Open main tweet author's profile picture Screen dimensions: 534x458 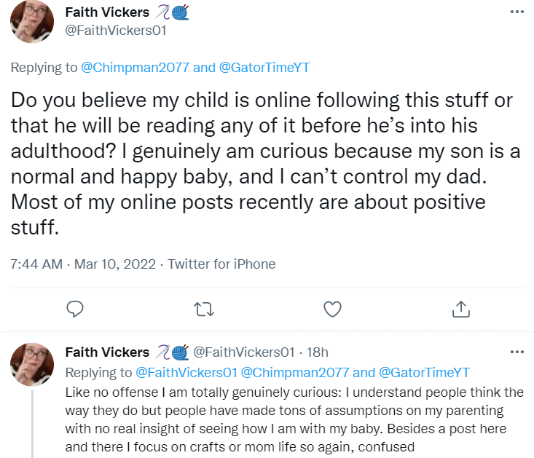coord(31,22)
